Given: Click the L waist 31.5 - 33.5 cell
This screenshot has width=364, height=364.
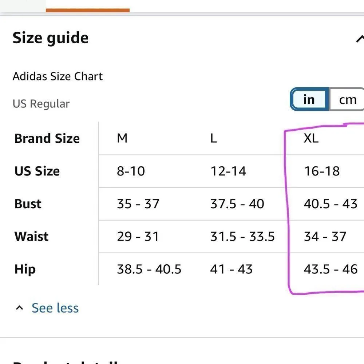Looking at the screenshot, I should (x=242, y=237).
